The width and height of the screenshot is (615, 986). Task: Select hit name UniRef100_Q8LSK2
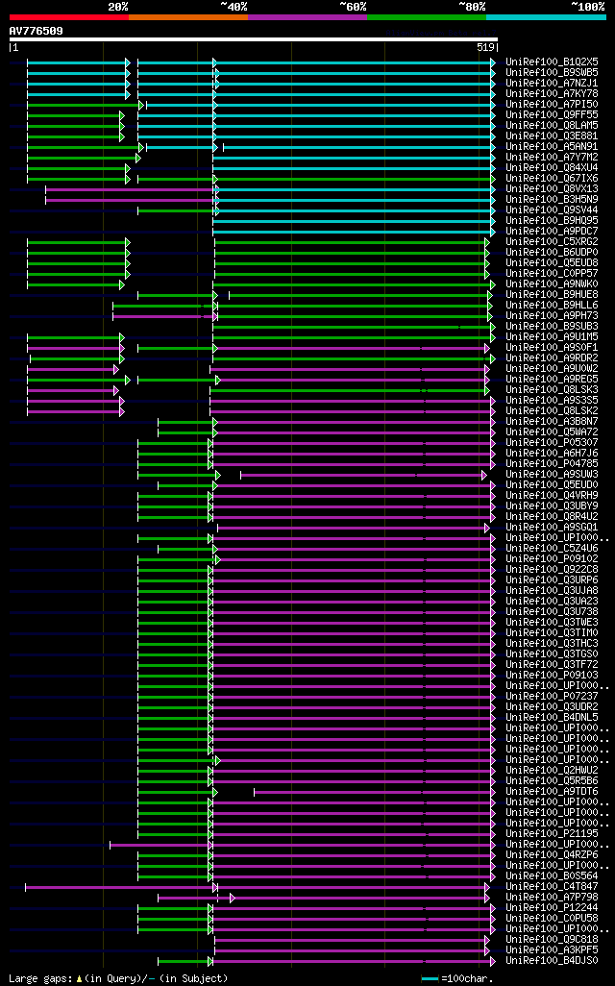tap(553, 411)
